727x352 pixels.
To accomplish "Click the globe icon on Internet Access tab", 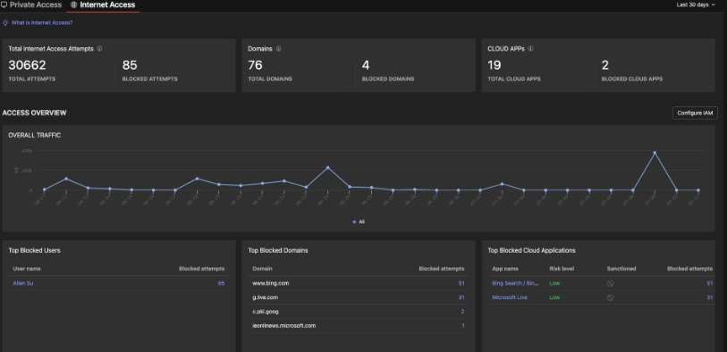I will tap(74, 4).
